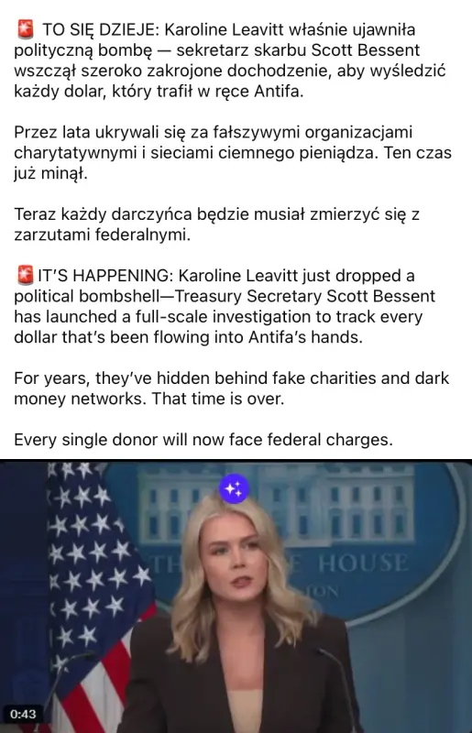Click 'Treasury Secretary Scott Bessent' in English text
Image resolution: width=472 pixels, height=733 pixels.
point(304,296)
